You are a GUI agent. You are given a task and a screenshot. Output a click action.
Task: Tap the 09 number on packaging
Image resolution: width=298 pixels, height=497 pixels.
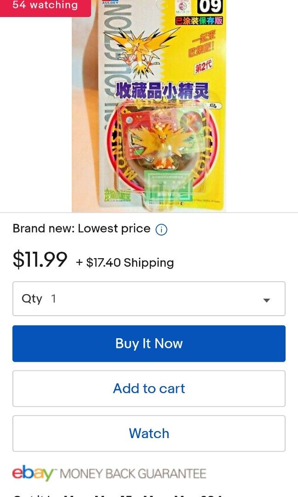[210, 7]
